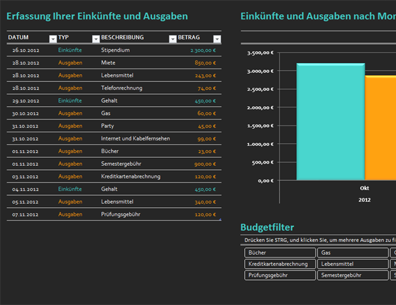Viewport: 396px width, 305px height.
Task: Click the '29.10.2012' date cell
Action: tap(26, 101)
